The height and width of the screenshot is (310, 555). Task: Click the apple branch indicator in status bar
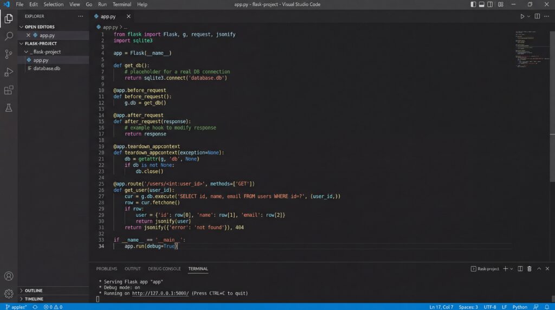[16, 307]
